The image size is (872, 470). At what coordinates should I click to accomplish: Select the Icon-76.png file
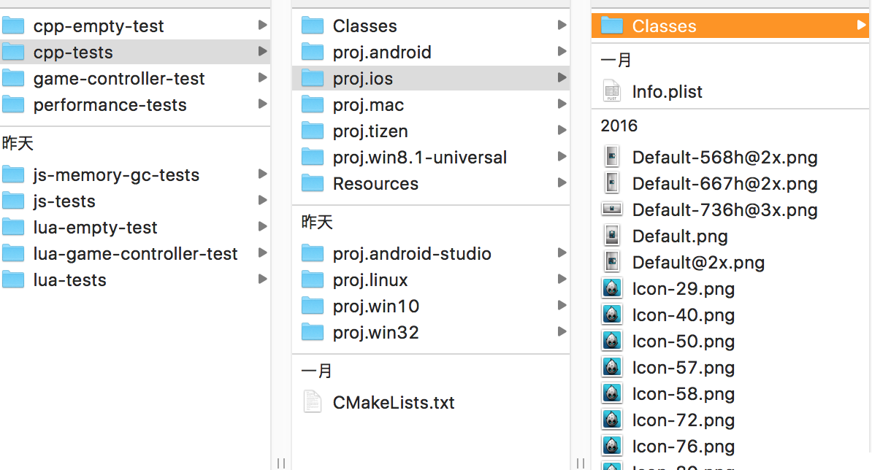[x=683, y=446]
